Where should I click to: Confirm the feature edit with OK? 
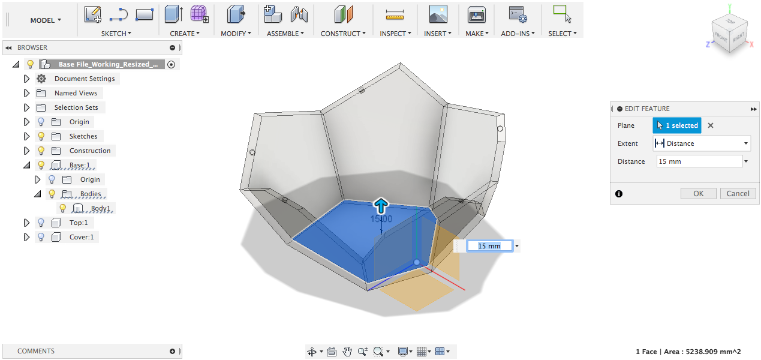[x=699, y=194]
